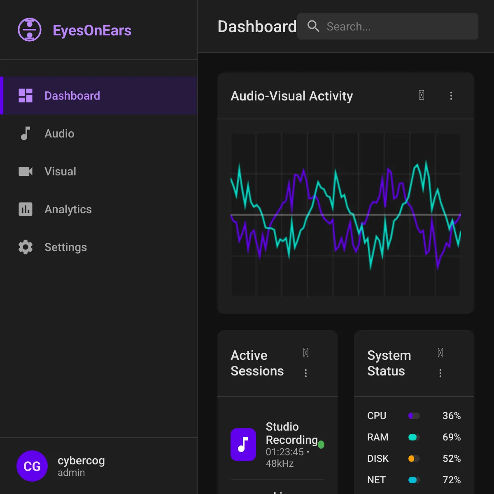The height and width of the screenshot is (494, 494).
Task: Open the Settings gear icon
Action: click(x=26, y=247)
